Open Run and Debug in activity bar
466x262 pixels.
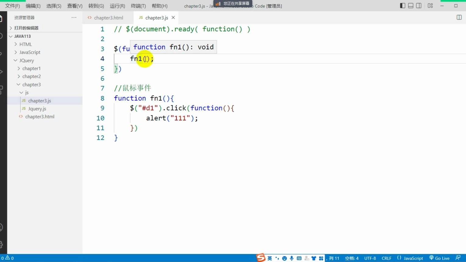point(1,72)
